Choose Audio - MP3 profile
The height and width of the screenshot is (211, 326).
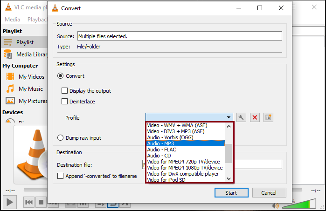(x=186, y=143)
